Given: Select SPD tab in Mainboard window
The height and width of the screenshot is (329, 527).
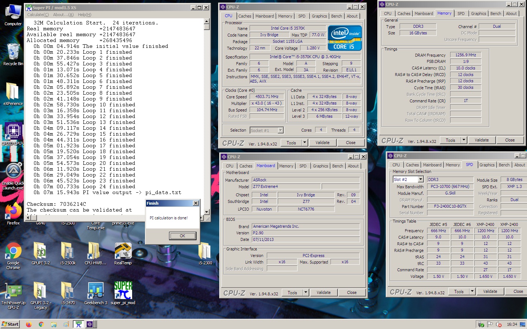Looking at the screenshot, I should pos(303,166).
